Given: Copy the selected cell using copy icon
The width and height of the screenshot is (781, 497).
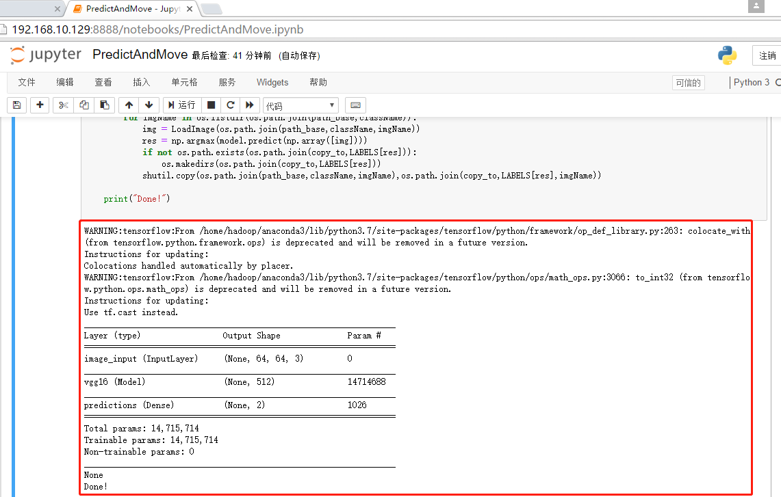Looking at the screenshot, I should click(84, 105).
